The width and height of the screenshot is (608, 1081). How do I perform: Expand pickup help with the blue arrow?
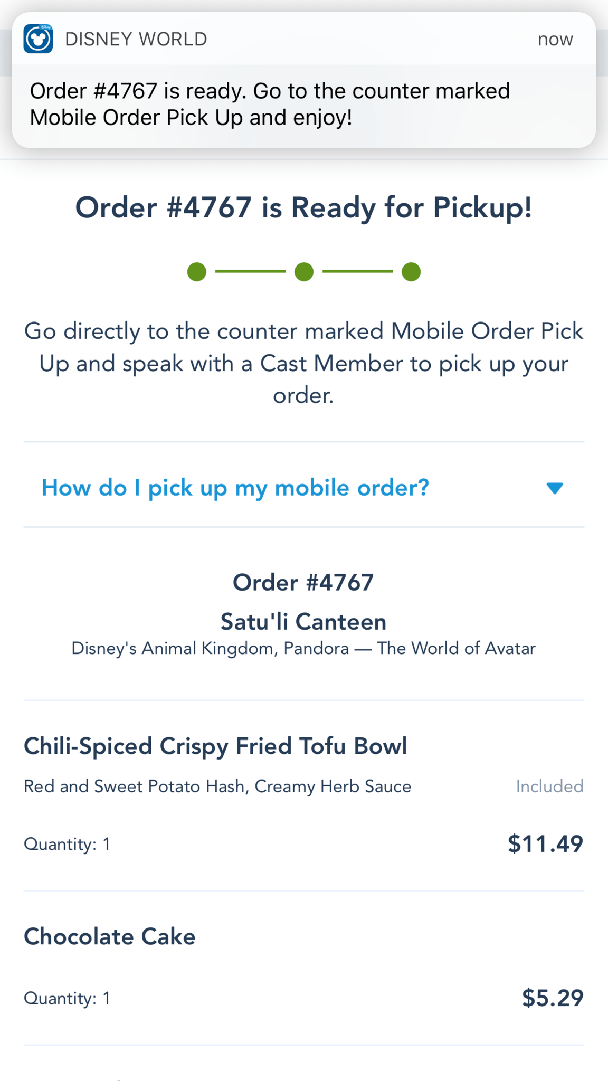click(x=555, y=488)
